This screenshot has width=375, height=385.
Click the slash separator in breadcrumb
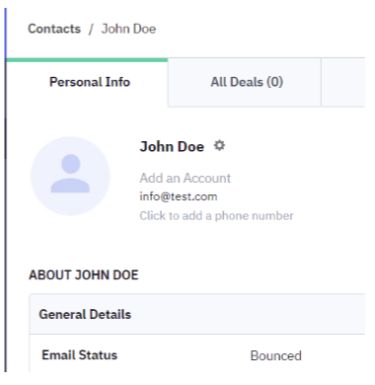pos(91,29)
